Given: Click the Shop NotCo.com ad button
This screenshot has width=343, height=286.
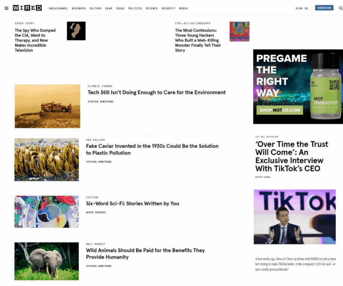Looking at the screenshot, I should [x=280, y=110].
